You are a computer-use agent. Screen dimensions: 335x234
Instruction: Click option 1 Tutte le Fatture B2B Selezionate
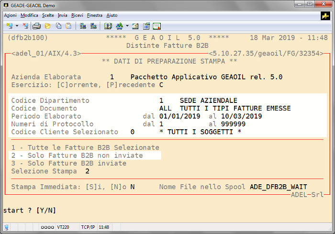pos(85,148)
